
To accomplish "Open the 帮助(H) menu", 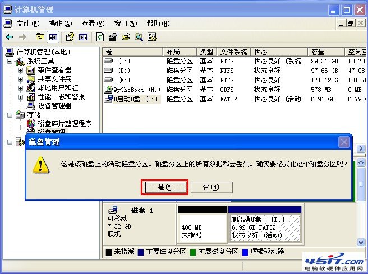I will tap(158, 24).
